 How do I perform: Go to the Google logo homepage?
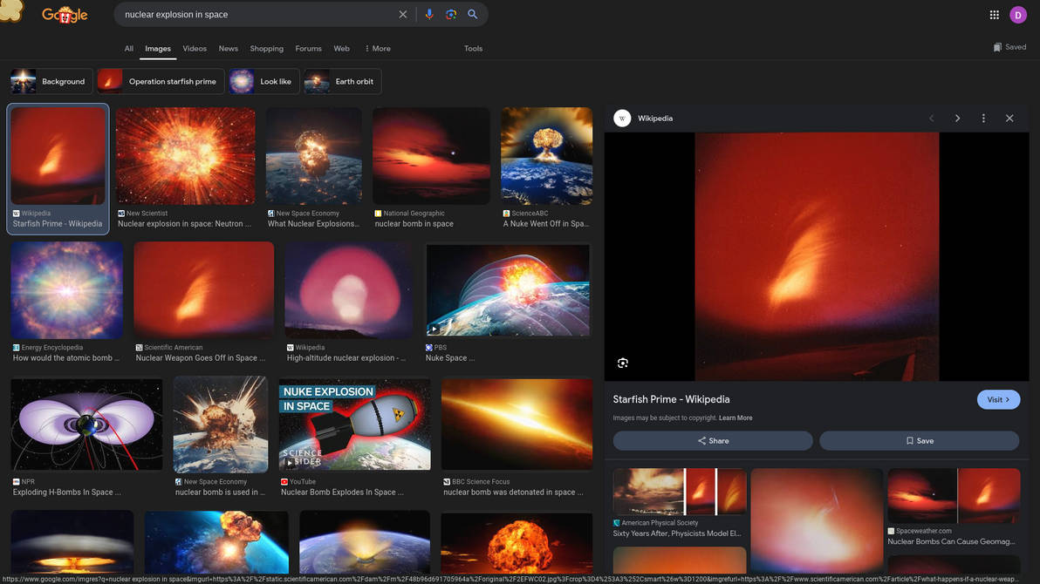[65, 15]
